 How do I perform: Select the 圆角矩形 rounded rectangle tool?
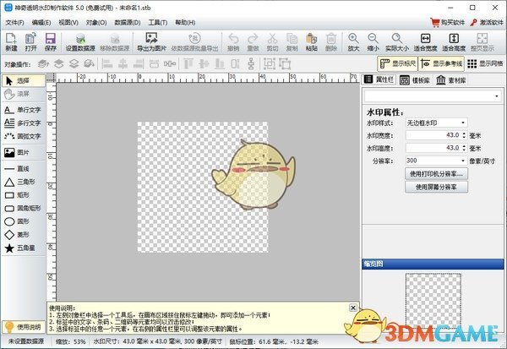(x=24, y=208)
